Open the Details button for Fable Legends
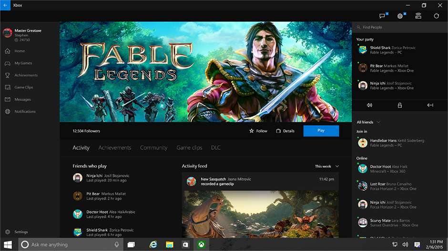 (285, 131)
